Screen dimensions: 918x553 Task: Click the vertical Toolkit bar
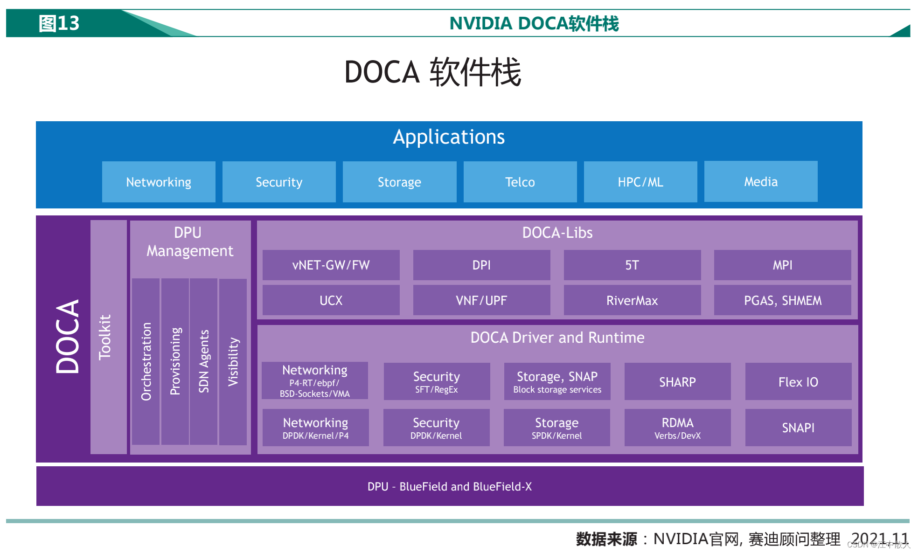click(x=109, y=337)
